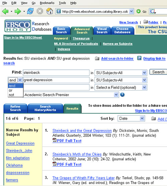Click the EBSCOhost logo
Viewport: 167px width, 186px height.
pos(18,26)
